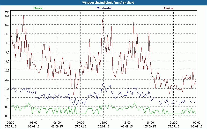
Task: Click the 06:00 time axis label
Action: click(x=57, y=123)
